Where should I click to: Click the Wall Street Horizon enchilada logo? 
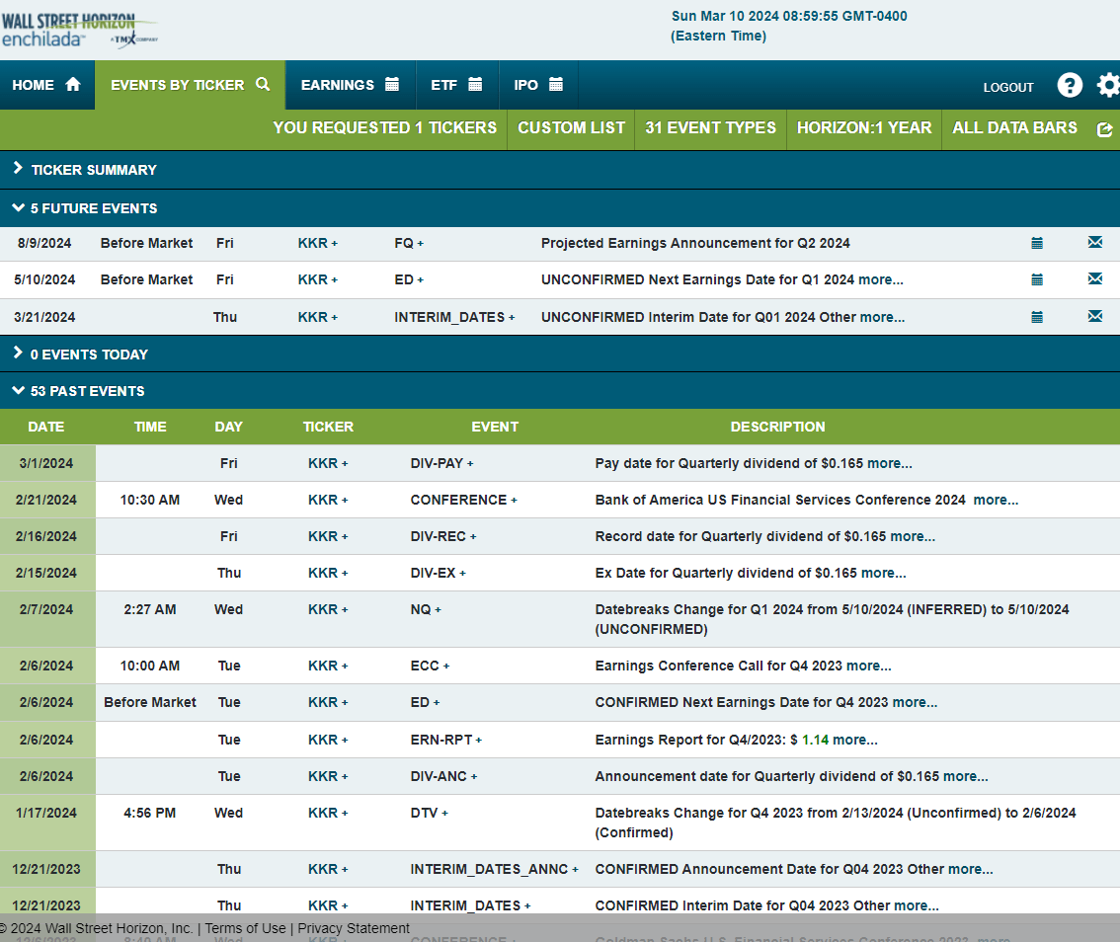point(79,30)
